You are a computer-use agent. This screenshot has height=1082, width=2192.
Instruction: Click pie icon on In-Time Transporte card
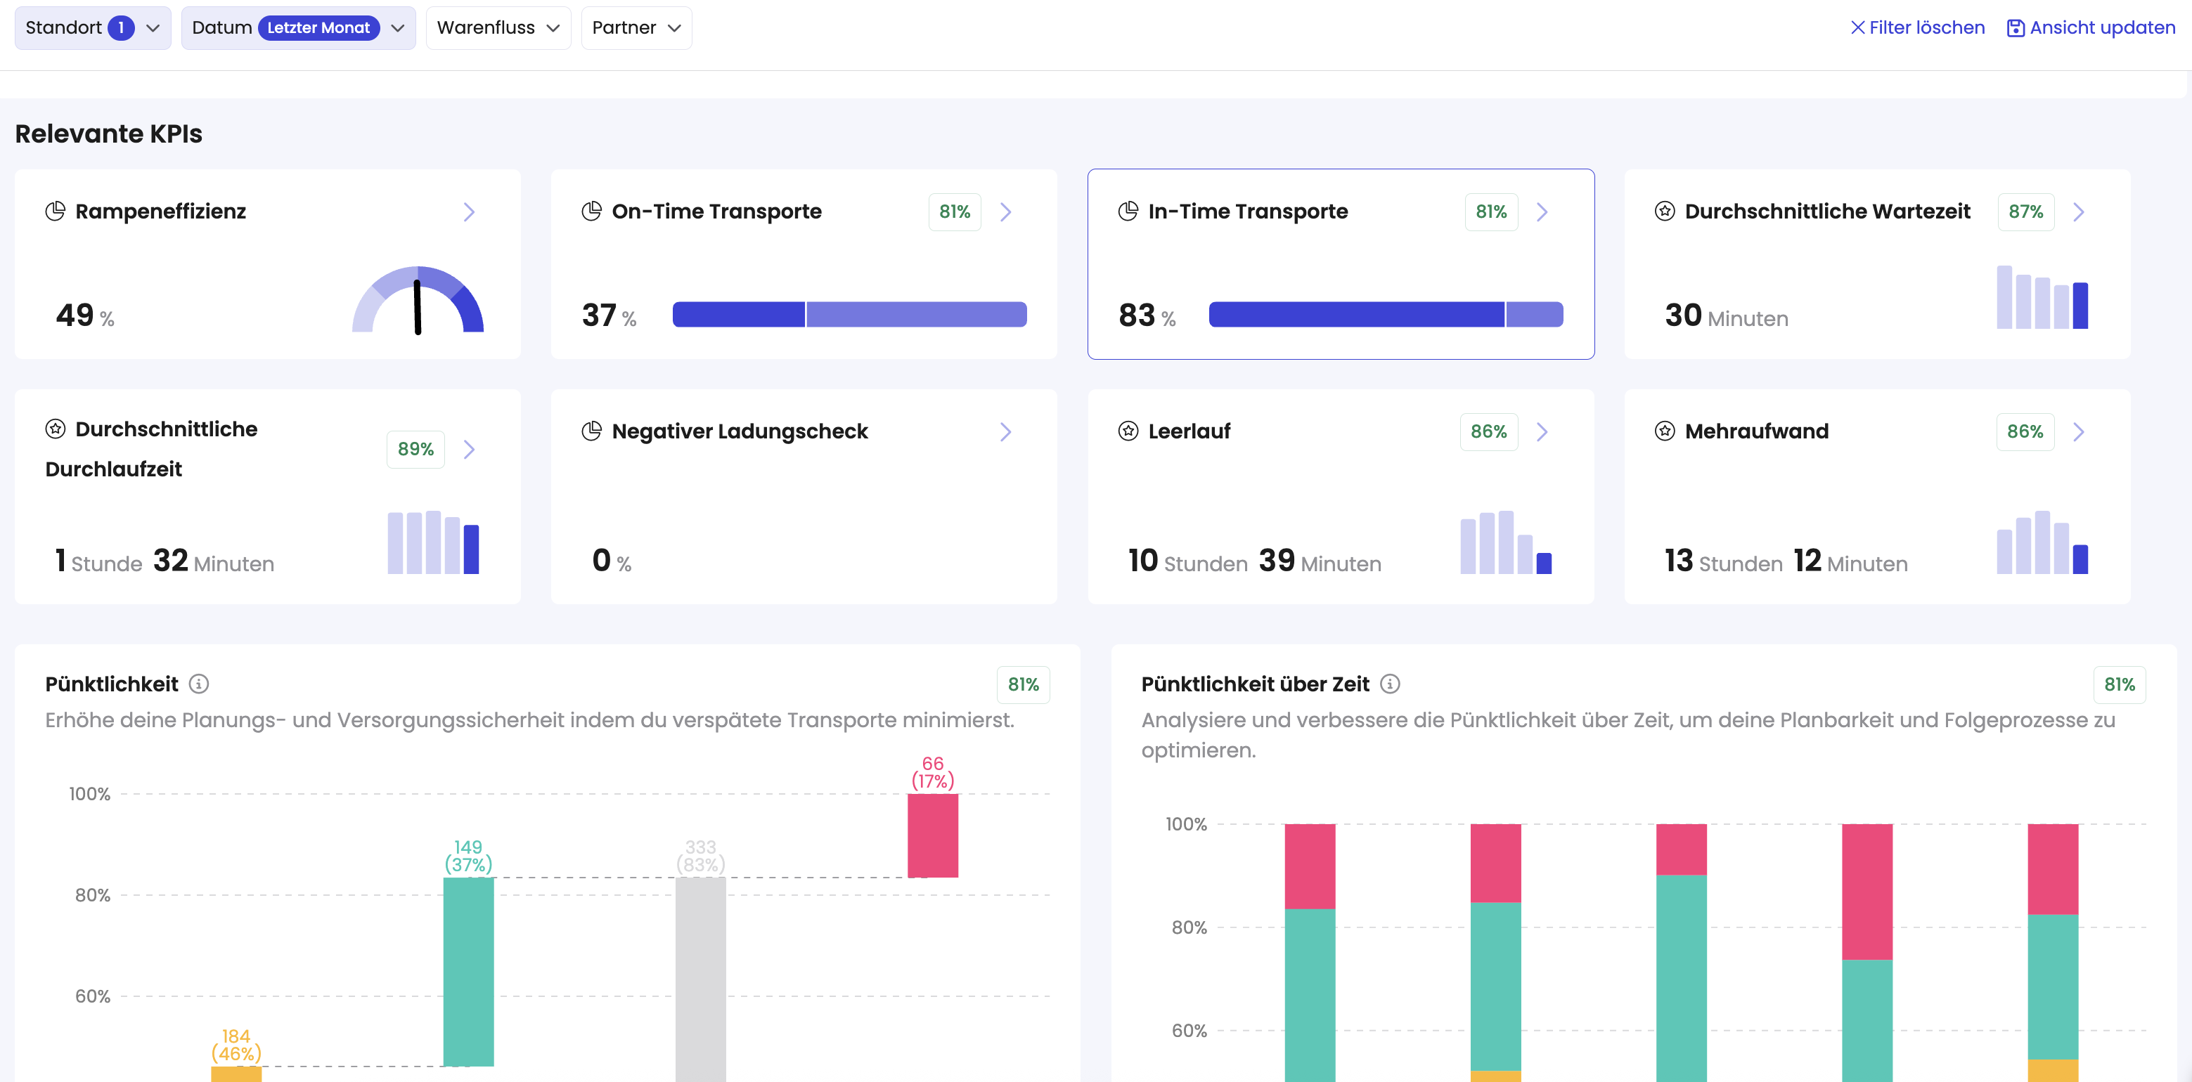point(1128,211)
